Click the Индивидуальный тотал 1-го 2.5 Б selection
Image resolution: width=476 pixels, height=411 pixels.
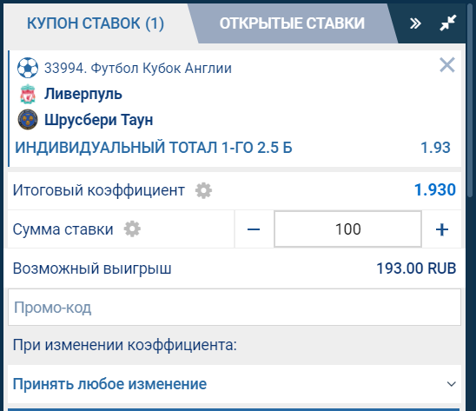pyautogui.click(x=154, y=148)
